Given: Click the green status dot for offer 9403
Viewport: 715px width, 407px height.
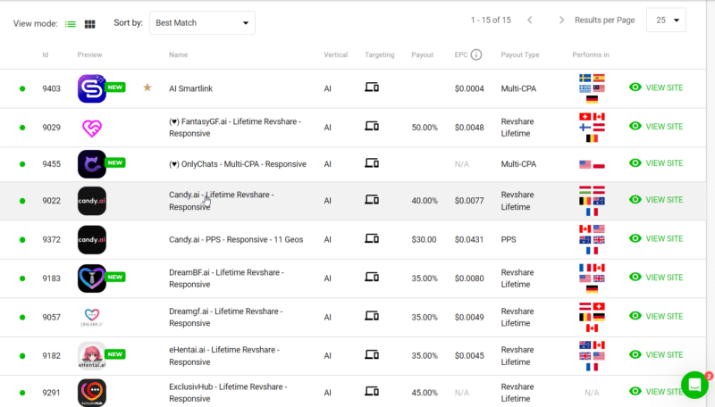Looking at the screenshot, I should (x=22, y=89).
